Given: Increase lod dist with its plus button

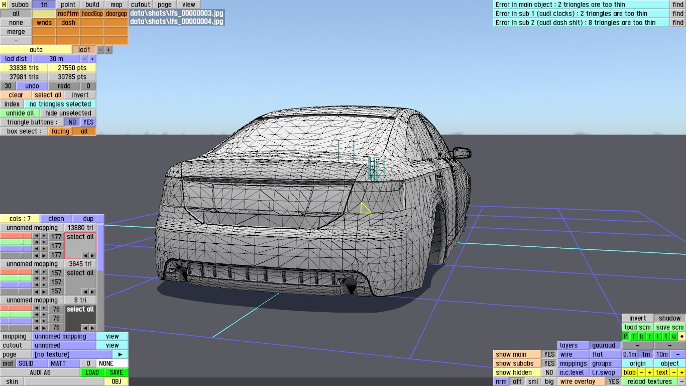Looking at the screenshot, I should (92, 59).
